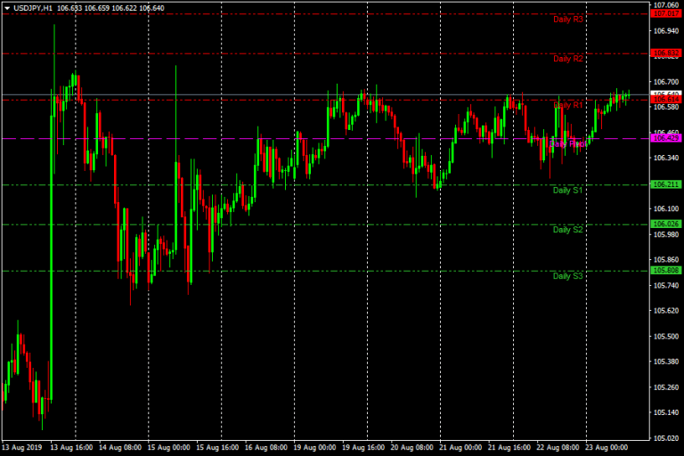Click the green 106.026 price tag
Screen dimensions: 684x456
(x=666, y=224)
